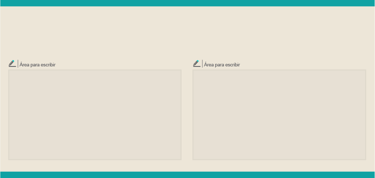Click the teal tip of the left pencil icon

[14, 61]
